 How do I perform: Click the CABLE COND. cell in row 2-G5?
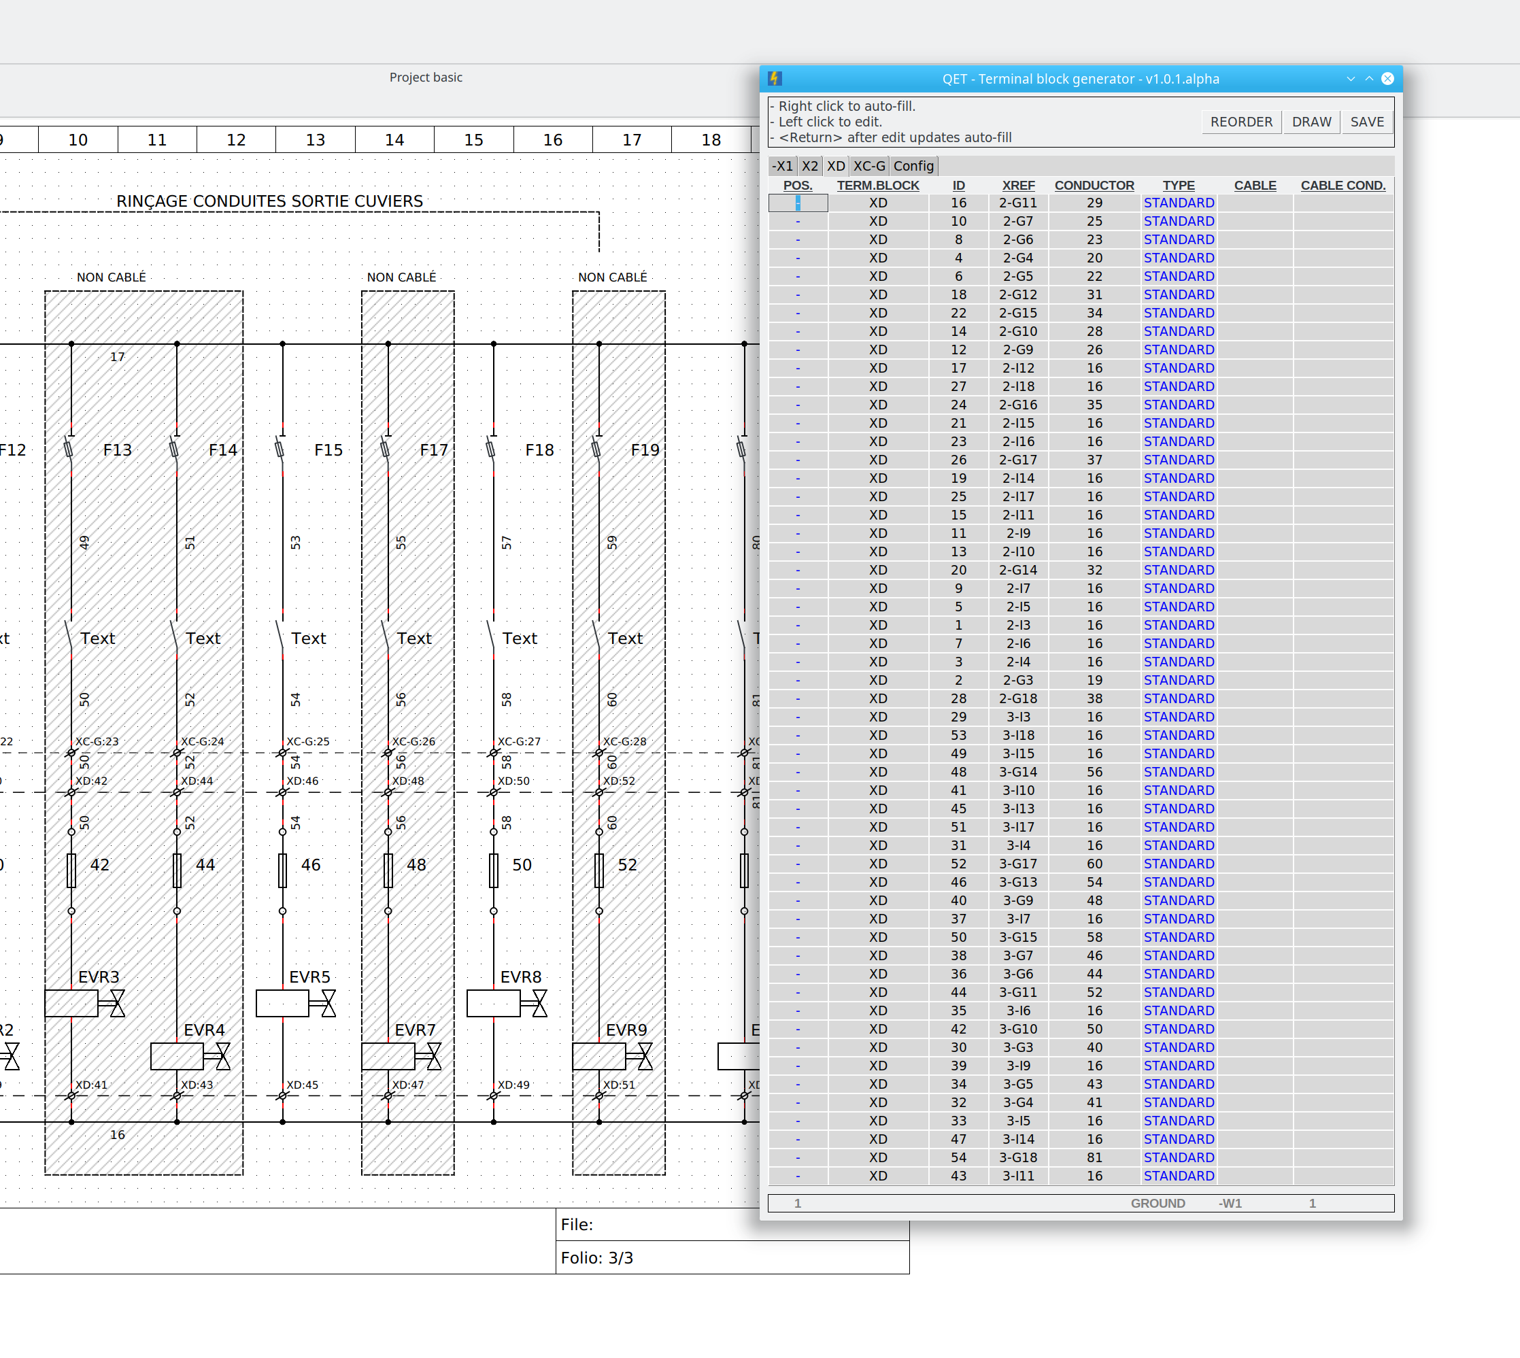[x=1342, y=276]
